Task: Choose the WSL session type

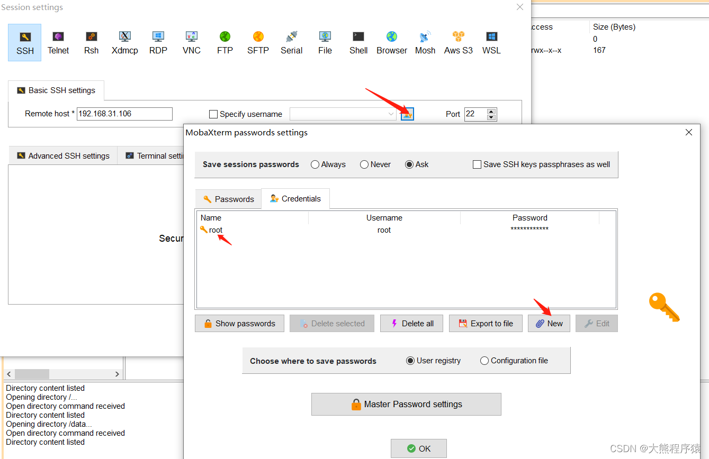Action: point(491,42)
